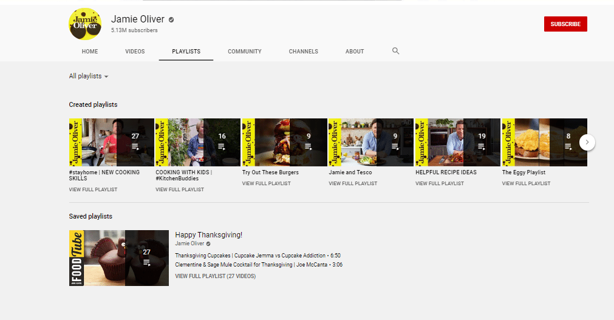
Task: Go to the HOME tab
Action: point(90,52)
